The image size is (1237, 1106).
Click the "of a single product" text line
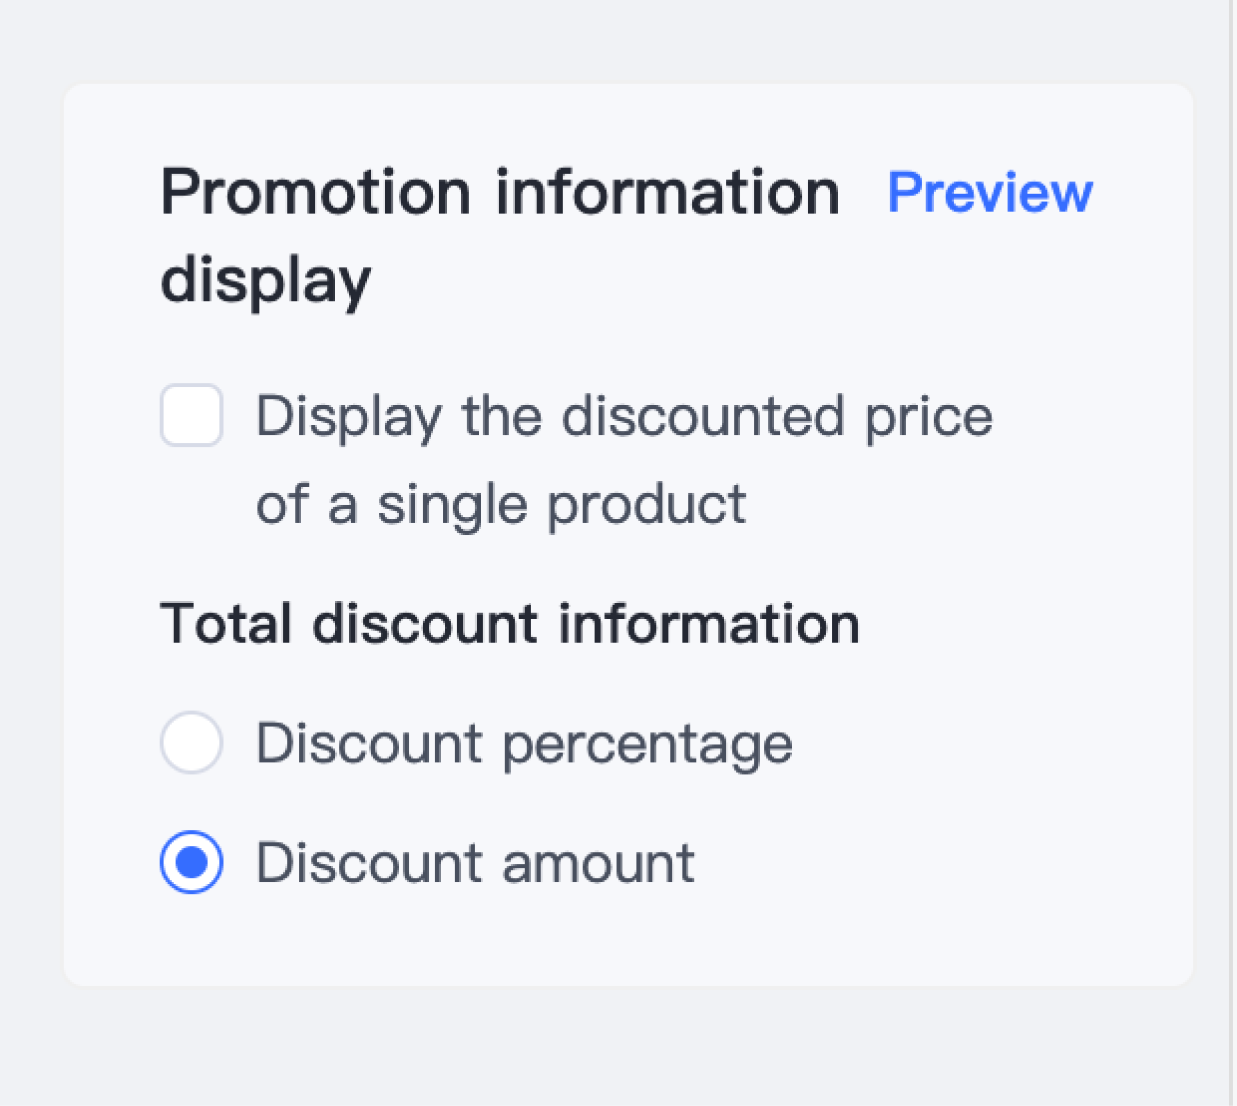click(501, 504)
